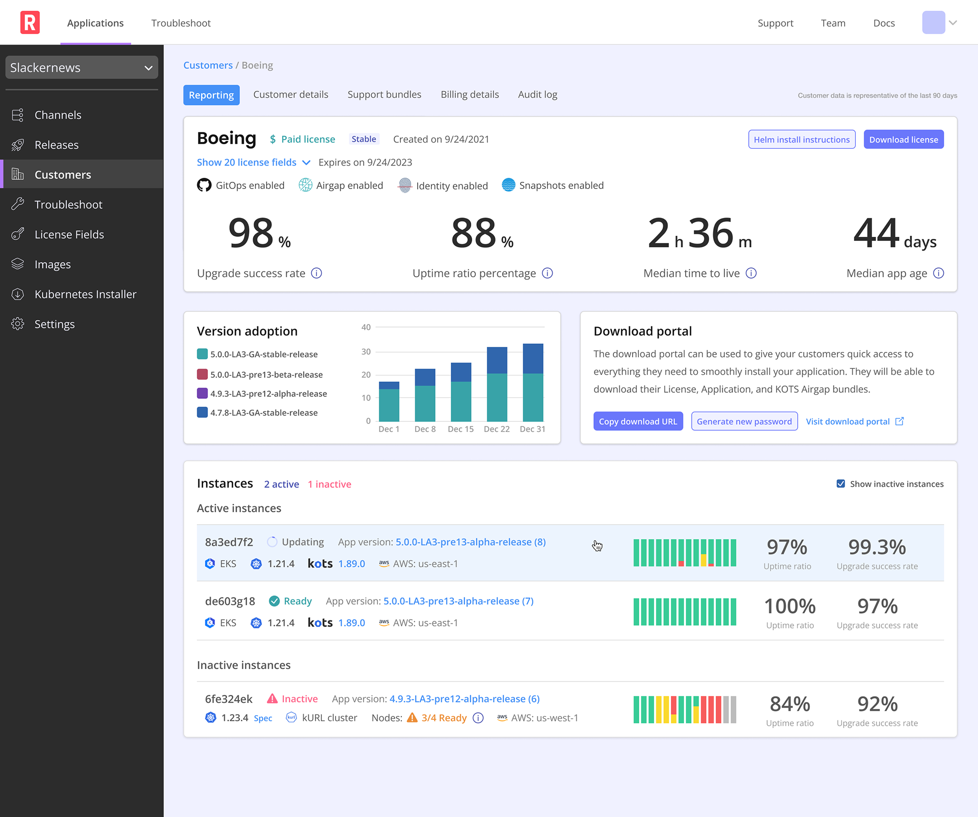The image size is (978, 817).
Task: Click the Dec 31 bar in Version adoption chart
Action: coord(533,382)
